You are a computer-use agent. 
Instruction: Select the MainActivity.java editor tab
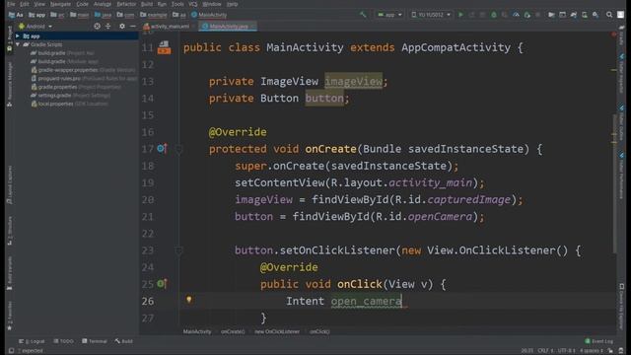point(228,27)
